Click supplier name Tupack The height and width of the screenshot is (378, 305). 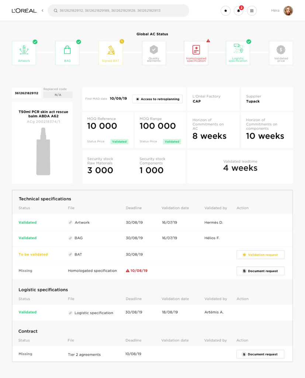(253, 101)
